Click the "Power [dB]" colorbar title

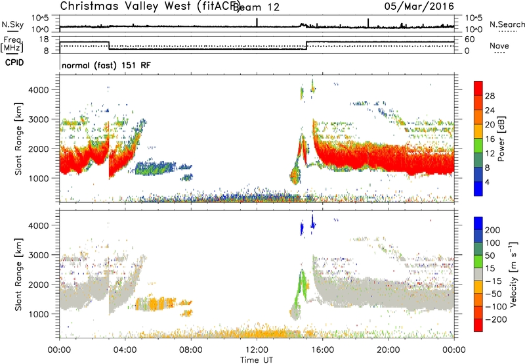[501, 139]
